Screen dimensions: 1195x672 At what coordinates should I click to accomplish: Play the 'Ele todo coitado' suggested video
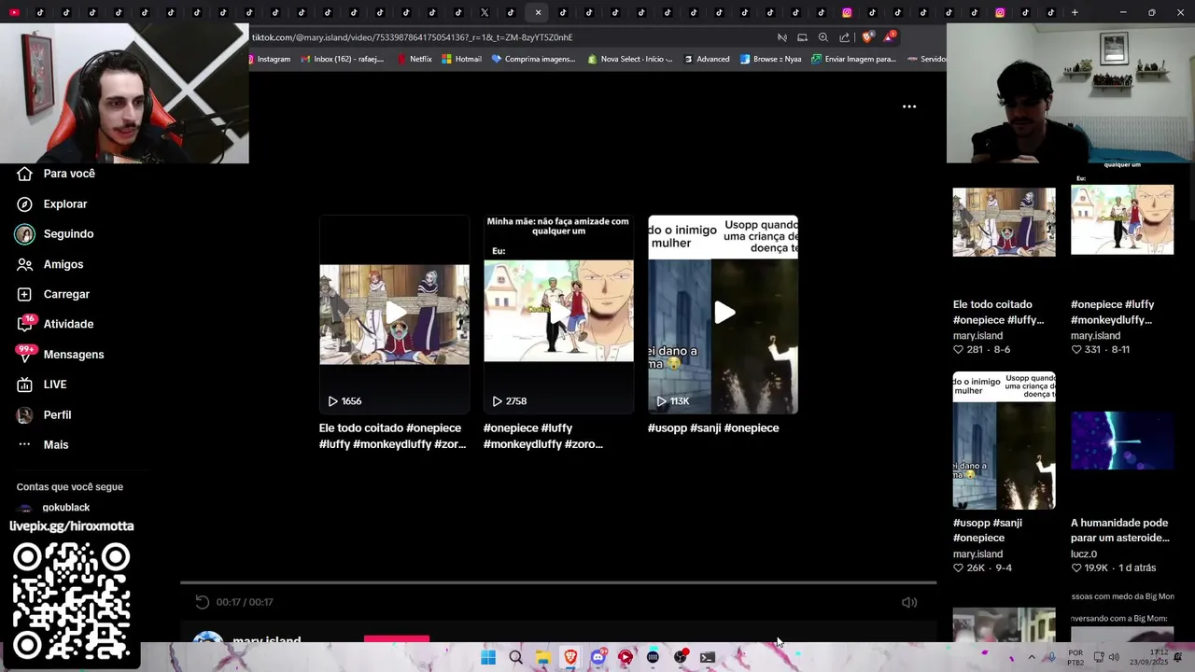pos(394,314)
